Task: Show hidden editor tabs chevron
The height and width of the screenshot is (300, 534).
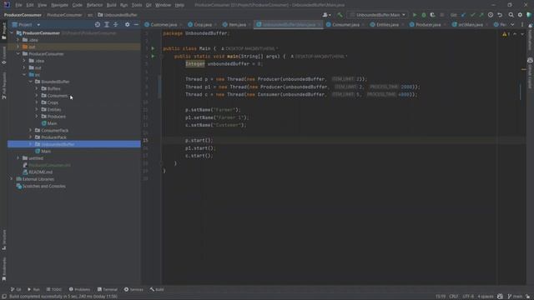Action: (x=512, y=24)
